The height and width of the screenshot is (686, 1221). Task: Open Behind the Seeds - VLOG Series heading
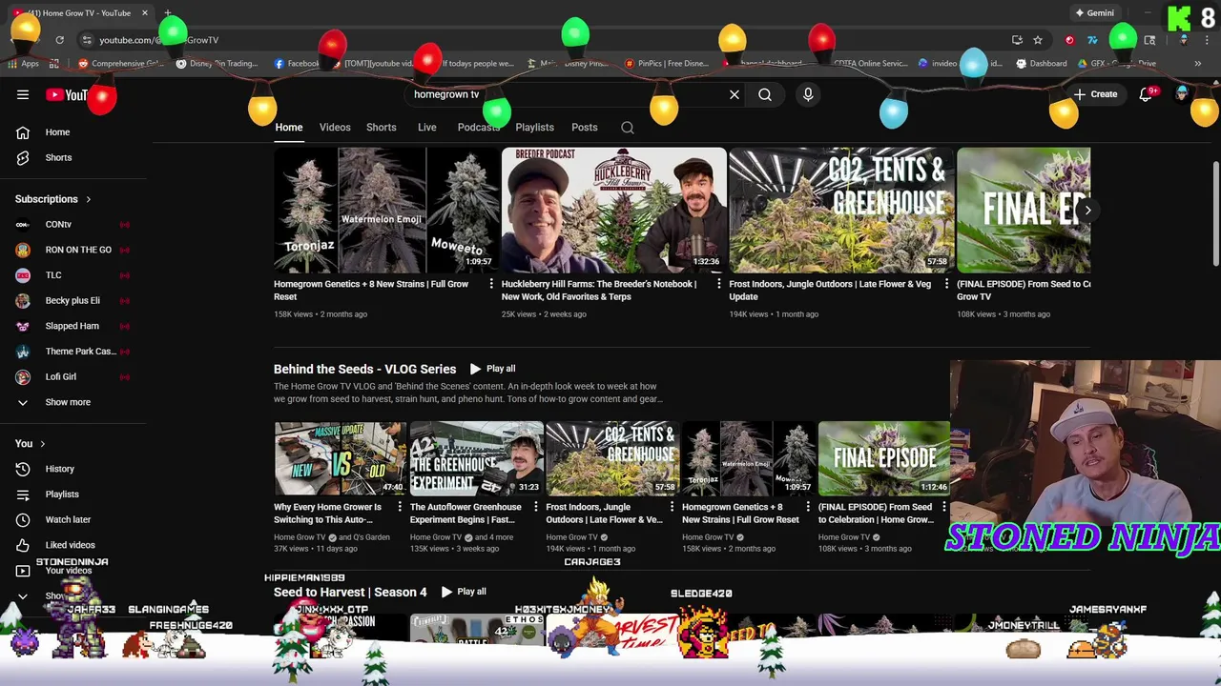pyautogui.click(x=364, y=369)
